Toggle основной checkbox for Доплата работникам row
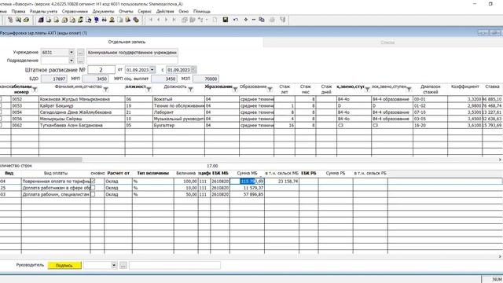Viewport: 503px width, 283px height. click(93, 188)
